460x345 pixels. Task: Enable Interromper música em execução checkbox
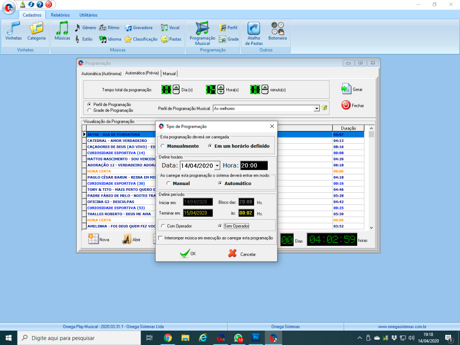tap(161, 238)
